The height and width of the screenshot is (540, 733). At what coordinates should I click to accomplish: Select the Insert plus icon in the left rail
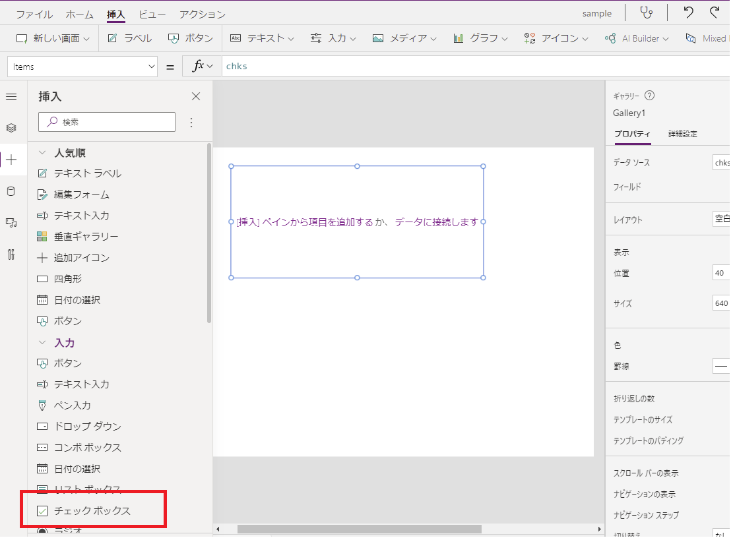coord(11,159)
